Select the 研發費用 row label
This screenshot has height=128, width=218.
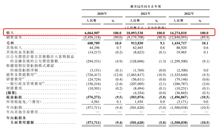point(14,79)
